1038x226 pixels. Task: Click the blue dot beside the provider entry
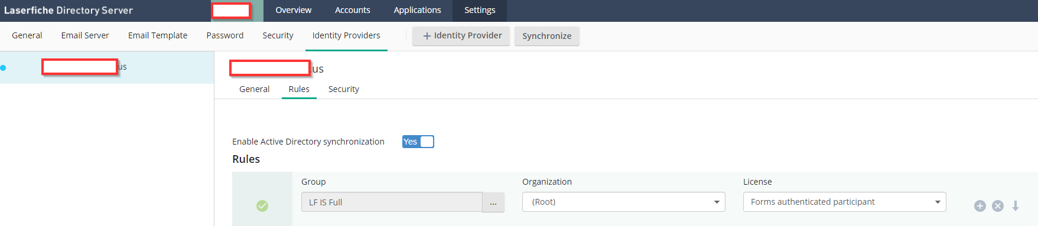3,67
